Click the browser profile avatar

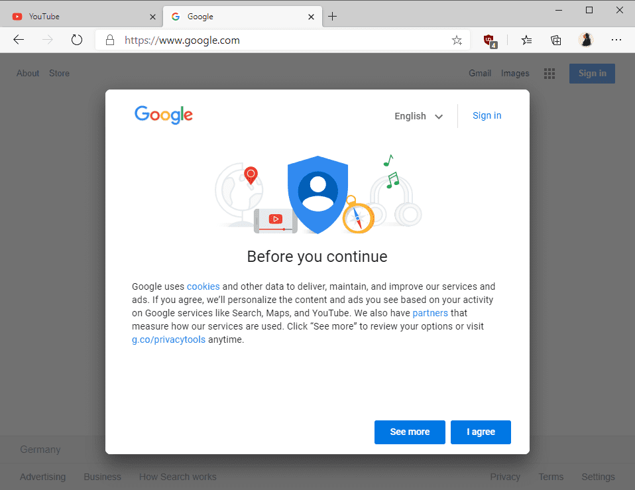click(x=586, y=40)
